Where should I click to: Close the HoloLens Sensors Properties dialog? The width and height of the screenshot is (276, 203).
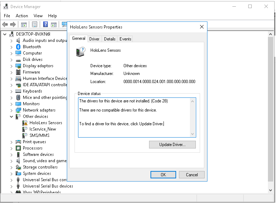(202, 27)
